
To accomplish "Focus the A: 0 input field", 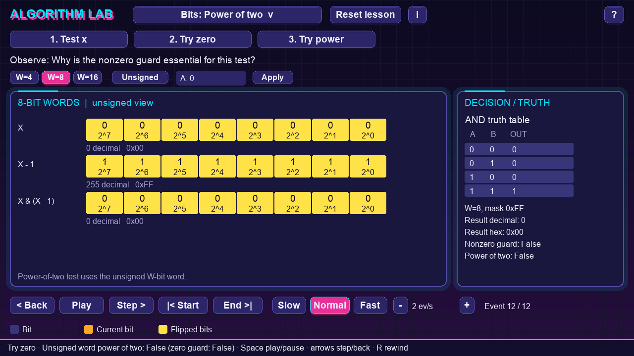I will (x=211, y=78).
